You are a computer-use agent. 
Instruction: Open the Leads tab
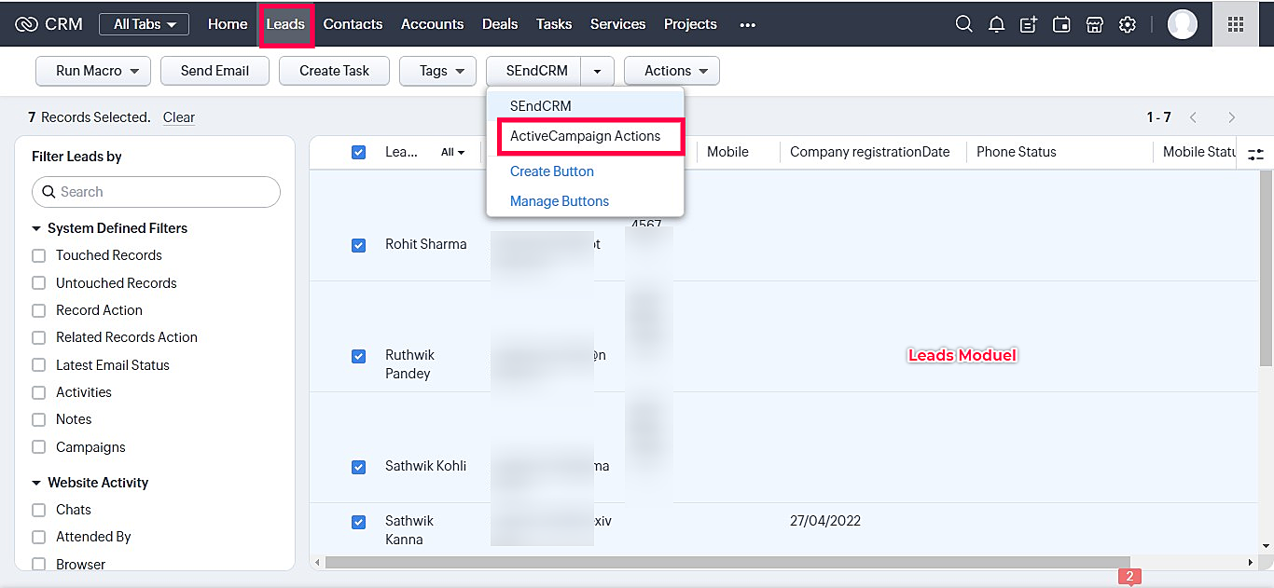click(285, 24)
